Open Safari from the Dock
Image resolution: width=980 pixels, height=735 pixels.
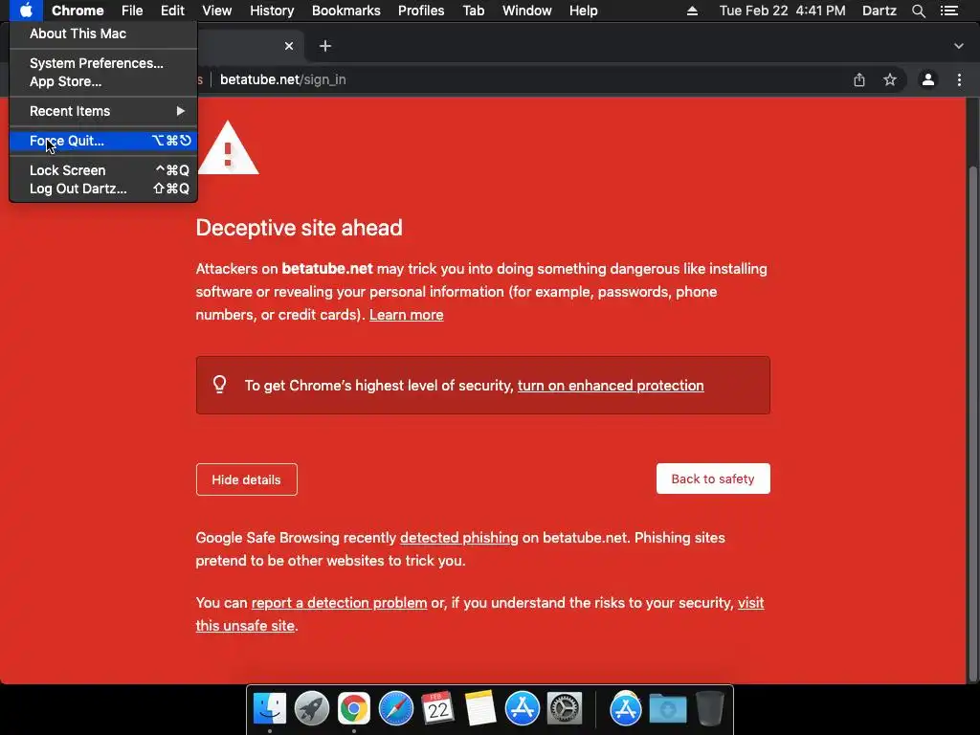396,708
